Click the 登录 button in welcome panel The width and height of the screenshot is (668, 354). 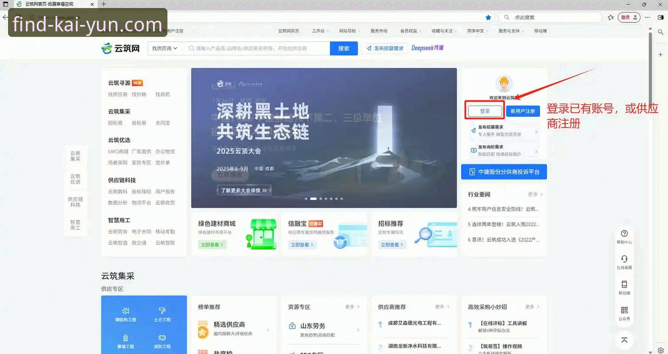(485, 111)
